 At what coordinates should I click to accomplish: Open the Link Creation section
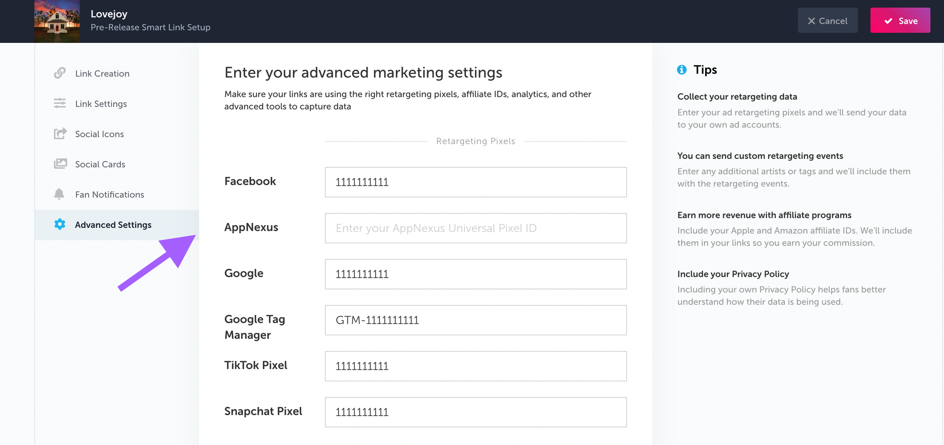point(117,74)
